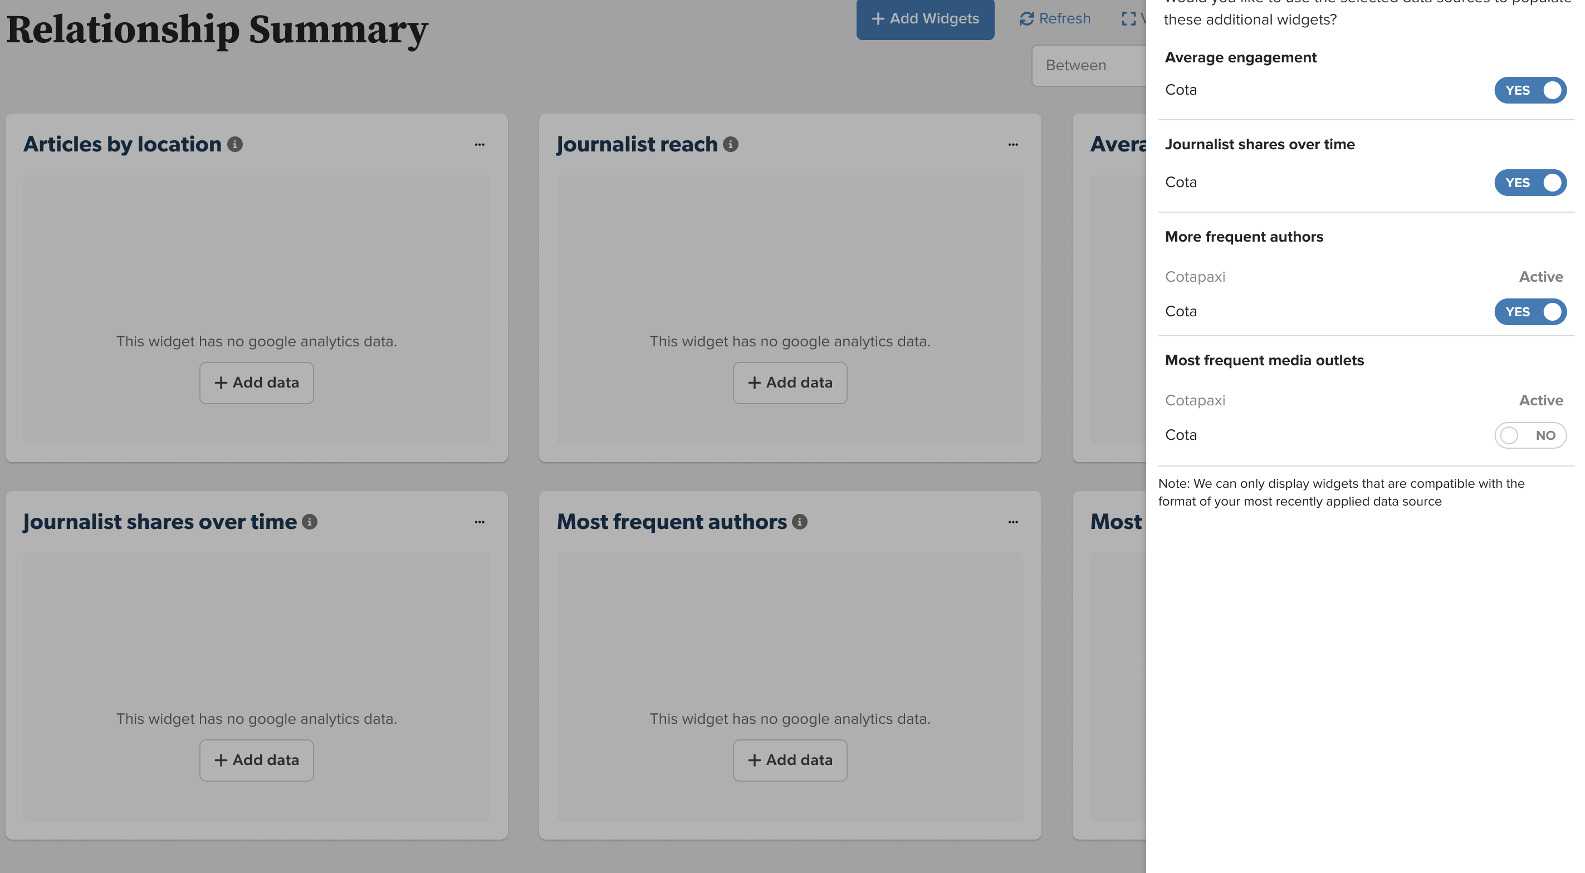Click the fullscreen view icon near Refresh
Viewport: 1585px width, 873px height.
(x=1128, y=18)
